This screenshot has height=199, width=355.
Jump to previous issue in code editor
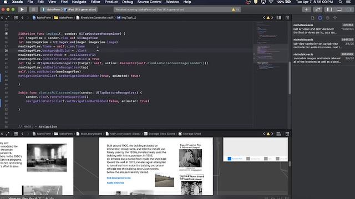[264, 18]
